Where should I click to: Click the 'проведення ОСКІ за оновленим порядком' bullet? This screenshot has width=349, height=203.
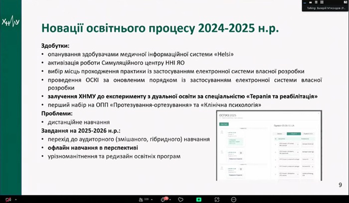coord(185,84)
